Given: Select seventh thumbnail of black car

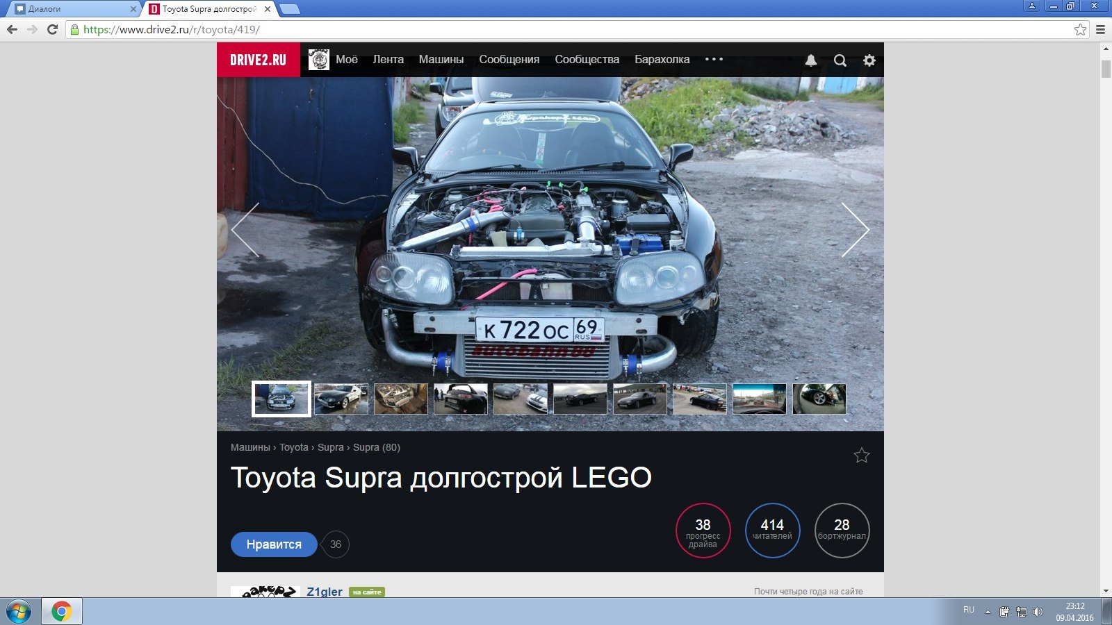Looking at the screenshot, I should 640,399.
